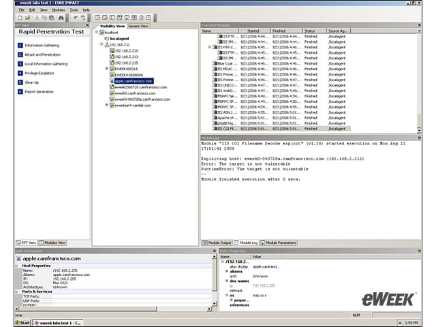
Task: Sort executed modules by Started column
Action: tap(254, 31)
